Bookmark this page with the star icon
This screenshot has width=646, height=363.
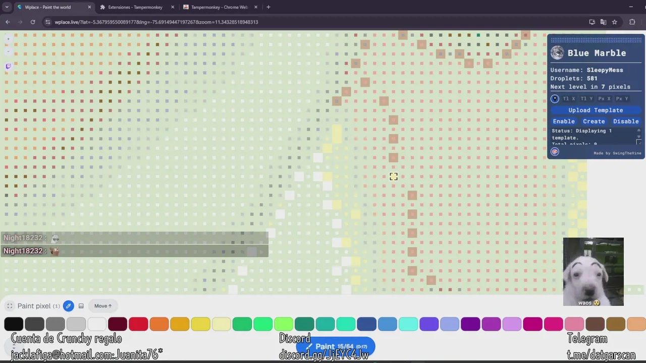click(x=614, y=22)
